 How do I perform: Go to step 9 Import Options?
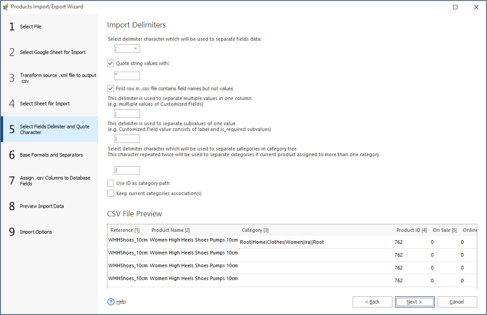pyautogui.click(x=49, y=232)
